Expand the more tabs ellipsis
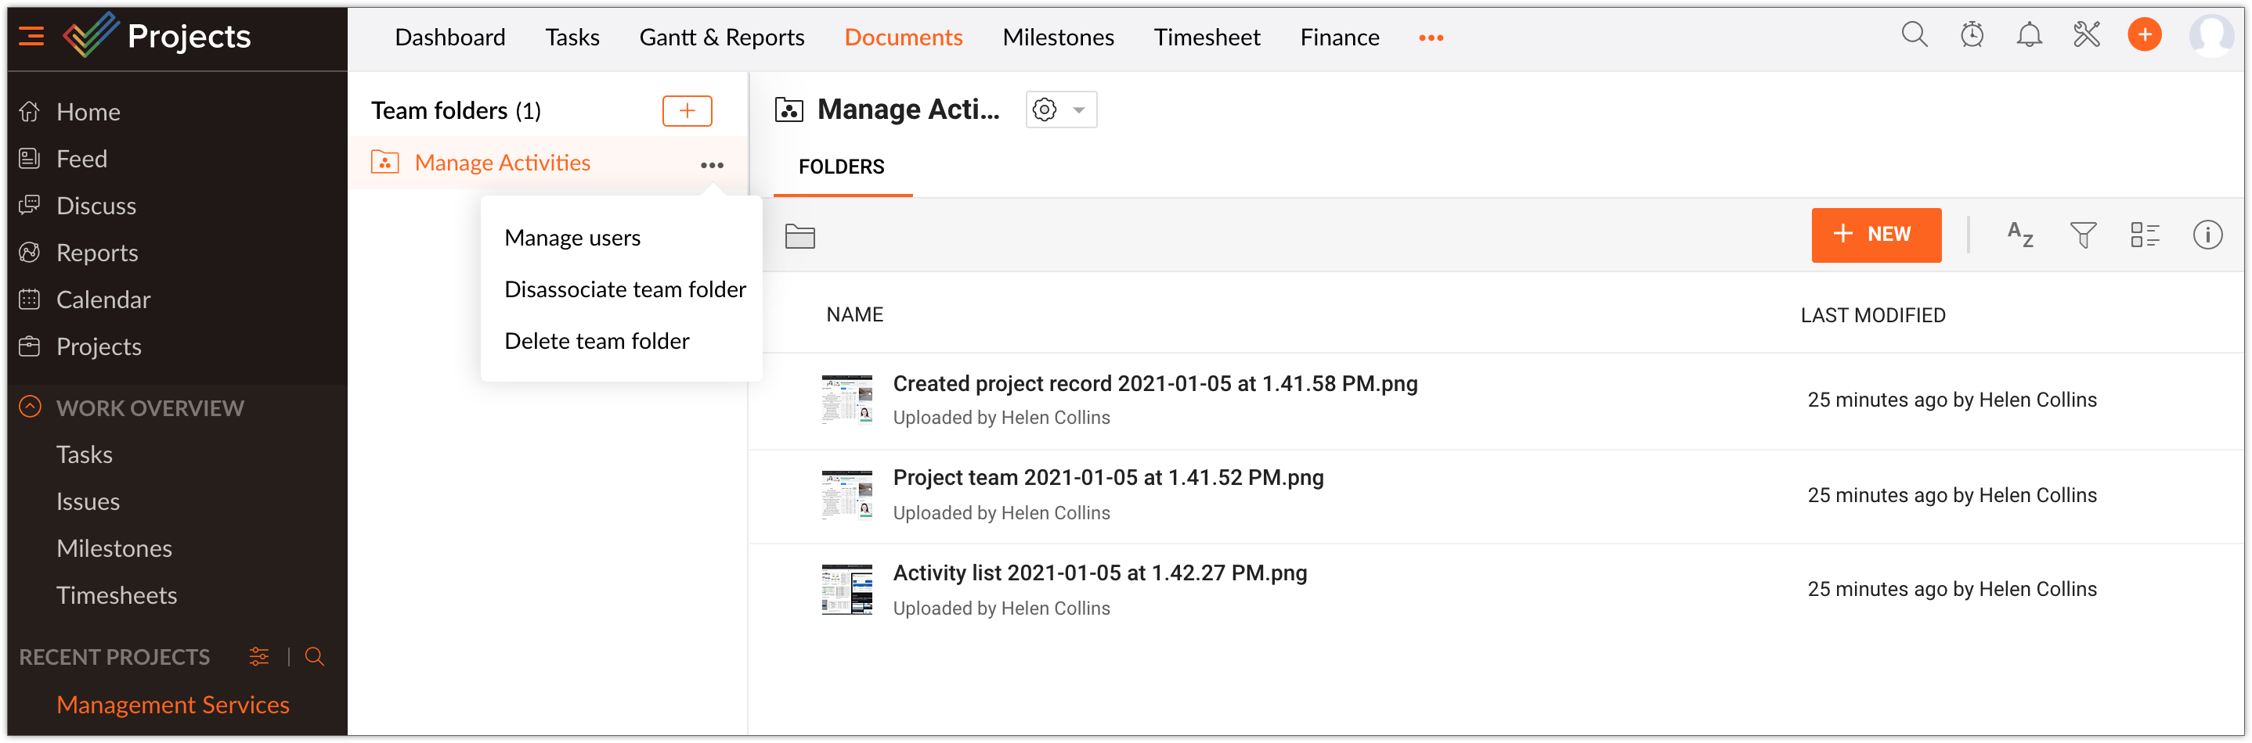This screenshot has width=2252, height=743. [x=1431, y=38]
